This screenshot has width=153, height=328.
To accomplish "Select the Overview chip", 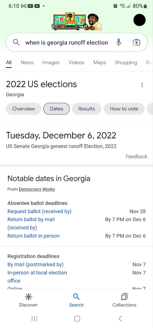I will pyautogui.click(x=24, y=109).
